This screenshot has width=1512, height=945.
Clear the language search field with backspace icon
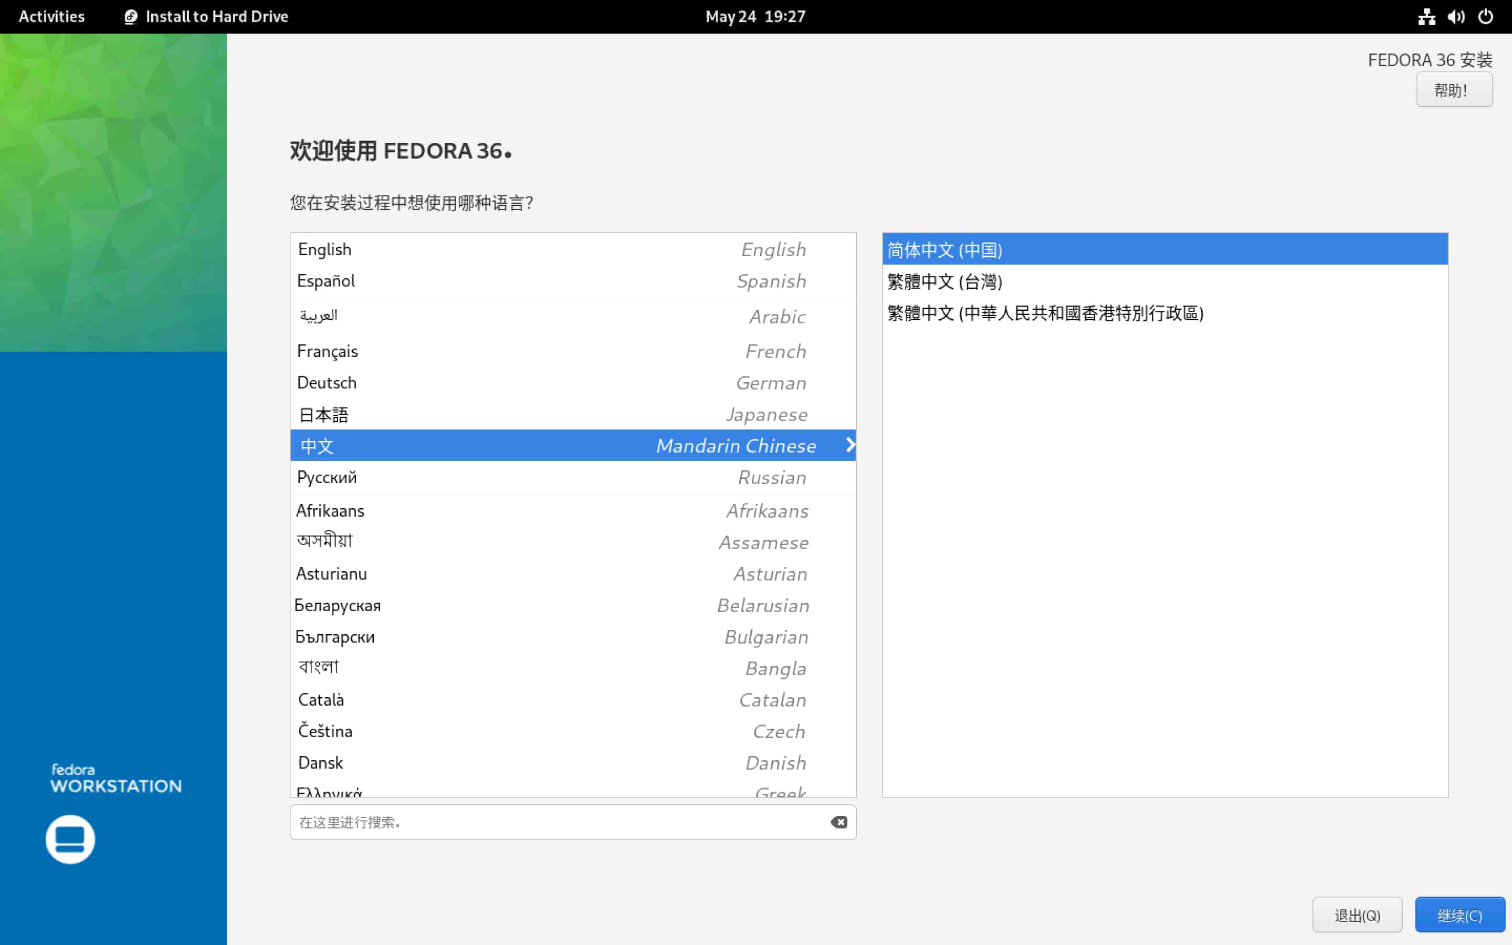(x=838, y=822)
